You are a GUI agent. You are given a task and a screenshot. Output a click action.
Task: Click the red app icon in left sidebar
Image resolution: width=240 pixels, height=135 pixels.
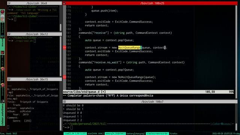(x=3, y=52)
